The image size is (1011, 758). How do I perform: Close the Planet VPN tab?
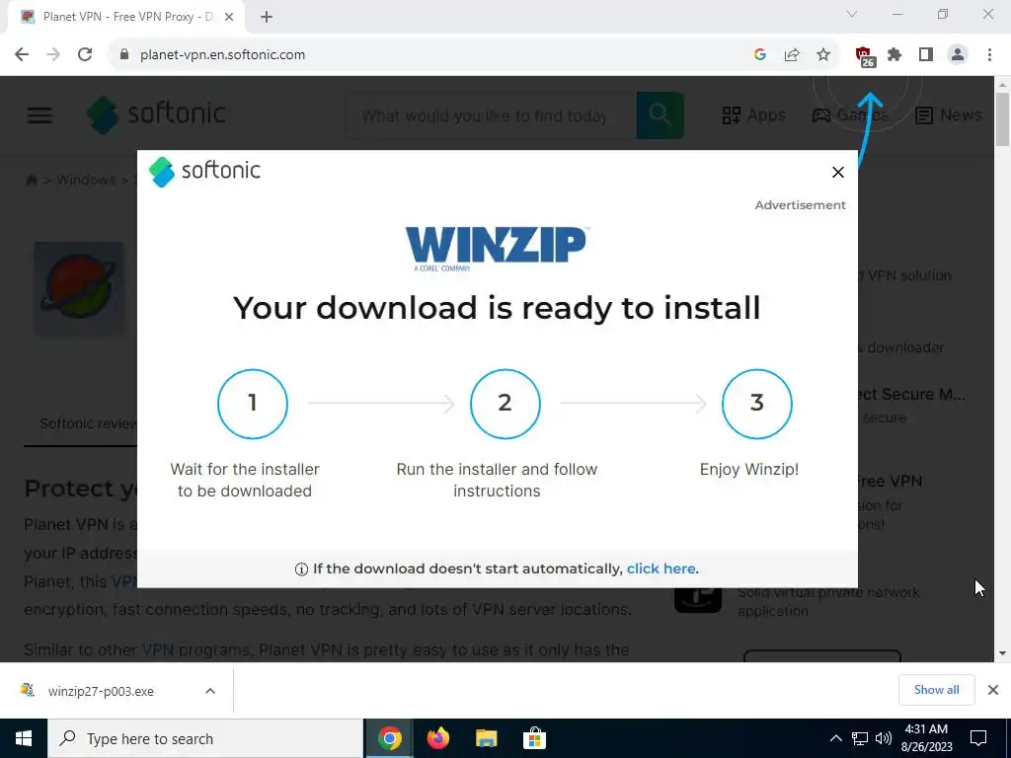(x=229, y=17)
